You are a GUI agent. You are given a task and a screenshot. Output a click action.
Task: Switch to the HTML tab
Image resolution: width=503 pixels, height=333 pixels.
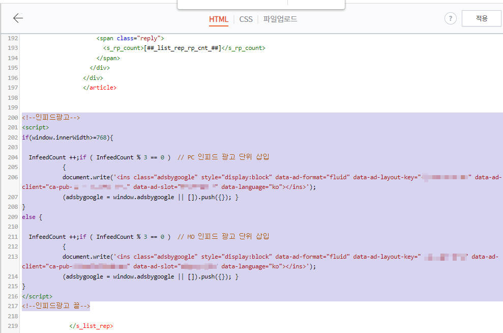(x=219, y=19)
